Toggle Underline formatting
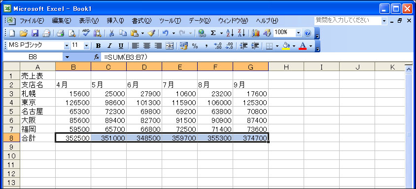The height and width of the screenshot is (189, 416). click(x=121, y=46)
